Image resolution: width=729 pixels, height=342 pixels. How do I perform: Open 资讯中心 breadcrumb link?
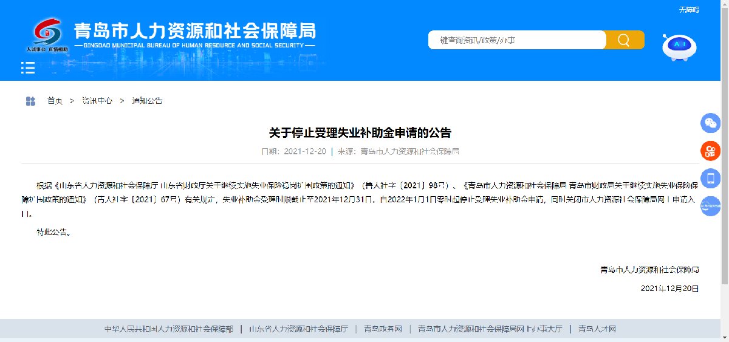(x=97, y=101)
